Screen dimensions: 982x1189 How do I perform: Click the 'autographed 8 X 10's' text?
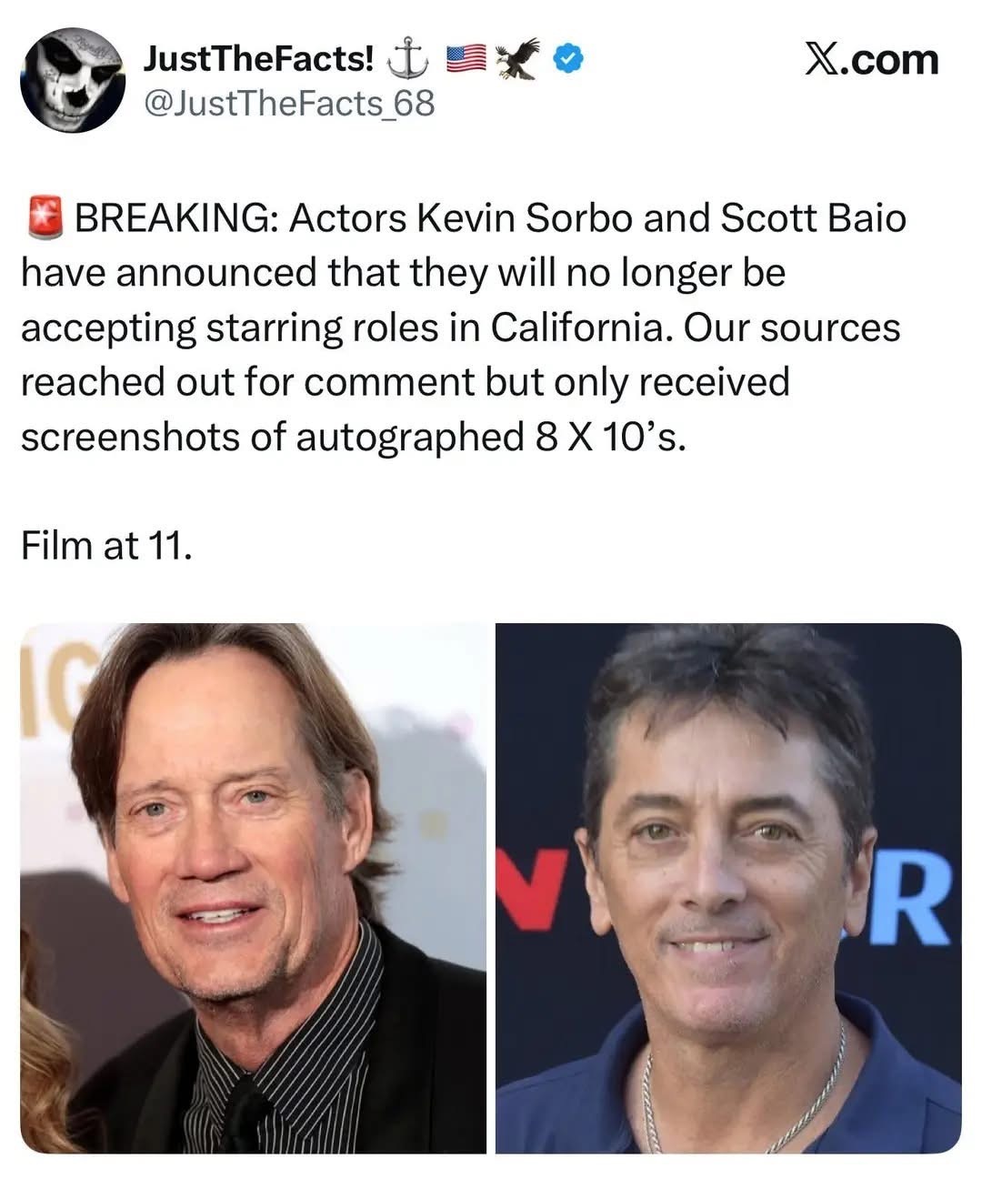tap(488, 437)
